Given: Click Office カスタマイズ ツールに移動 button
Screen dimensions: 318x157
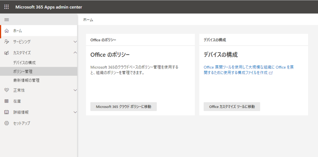Looking at the screenshot, I should tap(232, 107).
